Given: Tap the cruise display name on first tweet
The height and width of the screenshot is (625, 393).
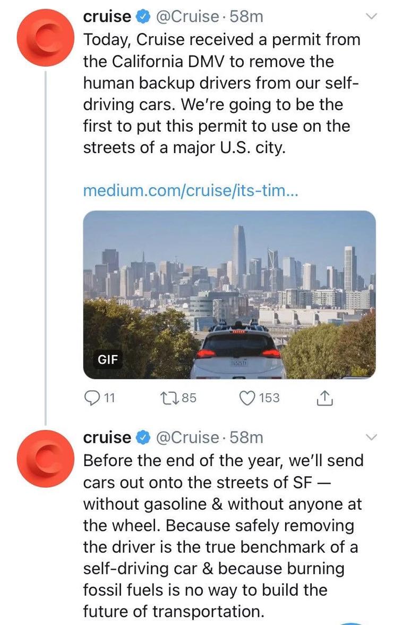Looking at the screenshot, I should click(x=107, y=16).
